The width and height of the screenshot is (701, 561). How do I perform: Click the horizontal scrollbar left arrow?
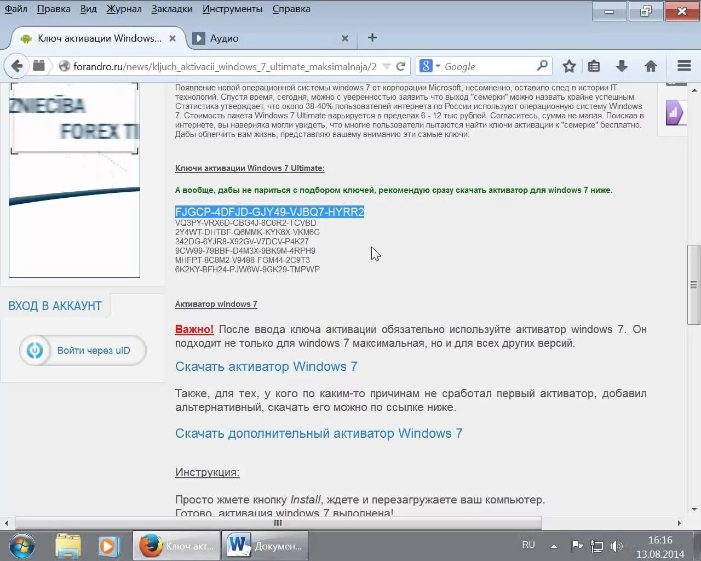[7, 523]
